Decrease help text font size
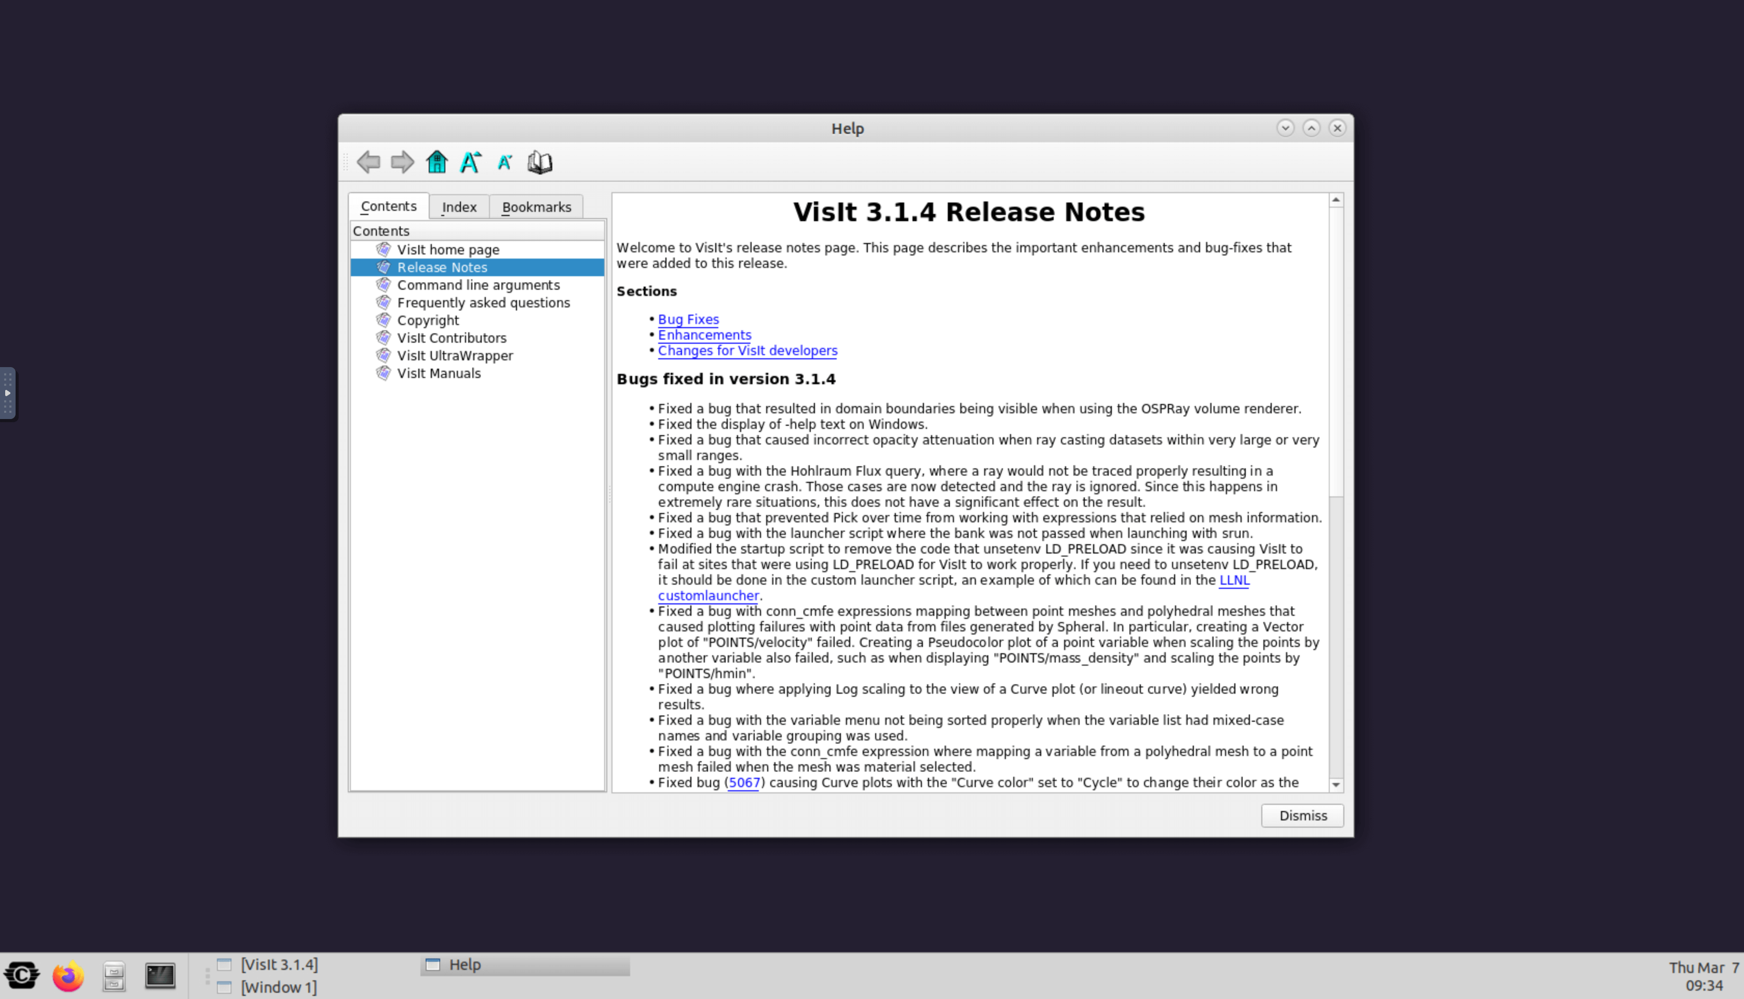Screen dimensions: 1744x999 (505, 163)
